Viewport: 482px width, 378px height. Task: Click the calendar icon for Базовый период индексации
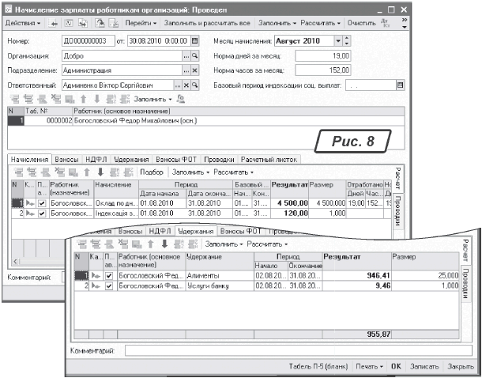(400, 85)
